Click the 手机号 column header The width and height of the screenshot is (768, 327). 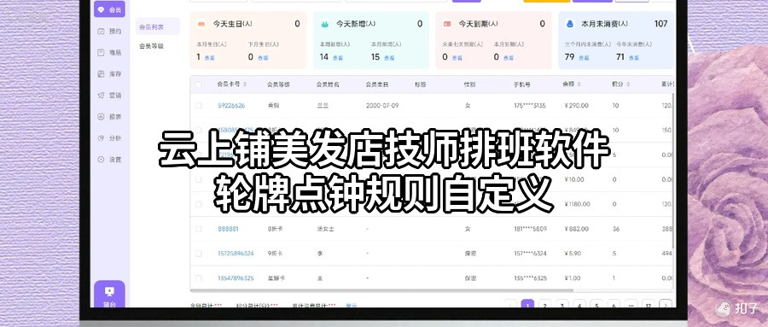click(521, 85)
